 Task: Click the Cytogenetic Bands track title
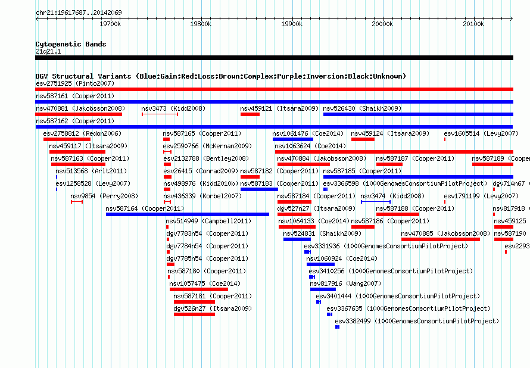tap(71, 44)
